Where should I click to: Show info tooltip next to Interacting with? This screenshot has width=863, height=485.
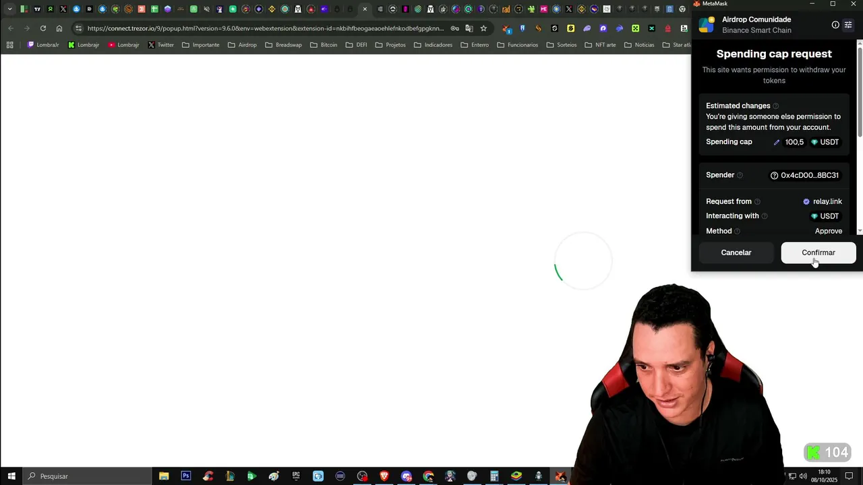(765, 216)
